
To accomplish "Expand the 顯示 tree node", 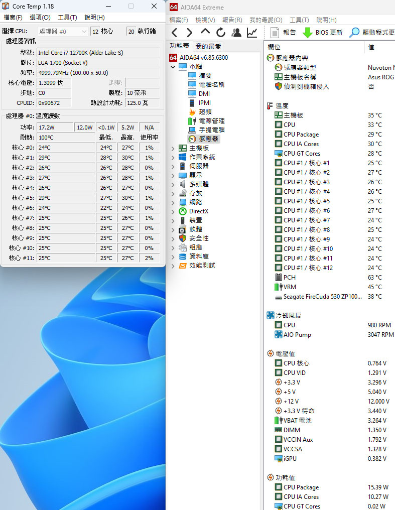I will pos(173,175).
